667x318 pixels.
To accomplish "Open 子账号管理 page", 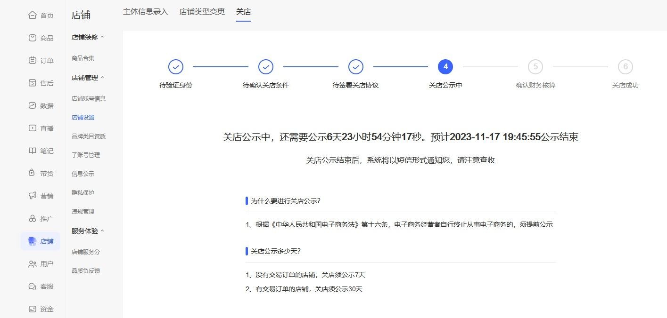I will 86,155.
